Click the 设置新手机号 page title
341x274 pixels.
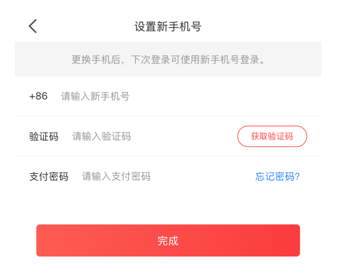pyautogui.click(x=168, y=26)
